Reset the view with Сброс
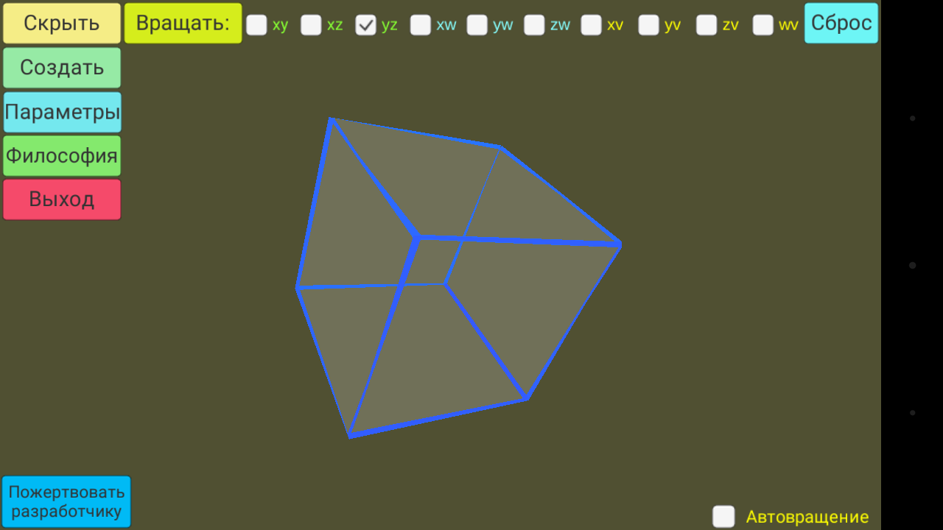 coord(841,23)
